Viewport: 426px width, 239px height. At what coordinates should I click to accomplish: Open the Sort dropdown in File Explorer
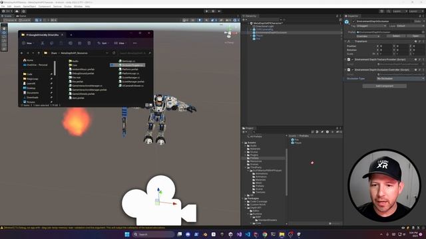[103, 43]
